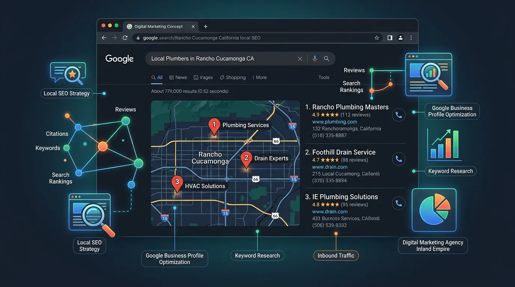Click the (112 reviews) rating text

point(355,115)
